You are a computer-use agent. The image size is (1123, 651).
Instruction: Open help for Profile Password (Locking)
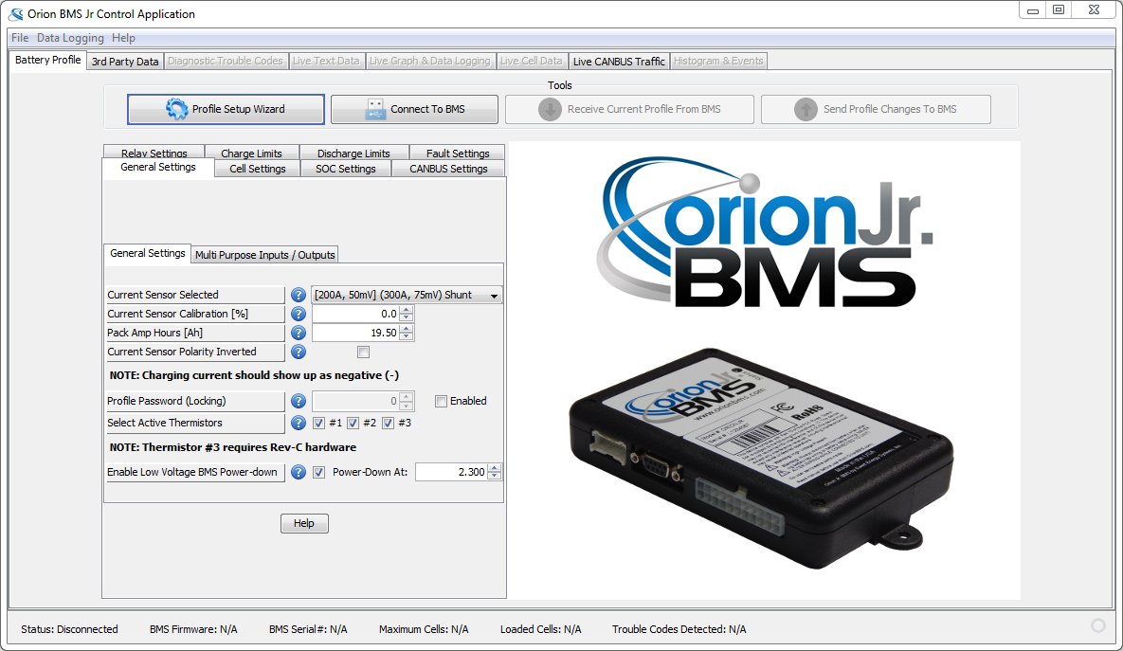click(x=299, y=401)
